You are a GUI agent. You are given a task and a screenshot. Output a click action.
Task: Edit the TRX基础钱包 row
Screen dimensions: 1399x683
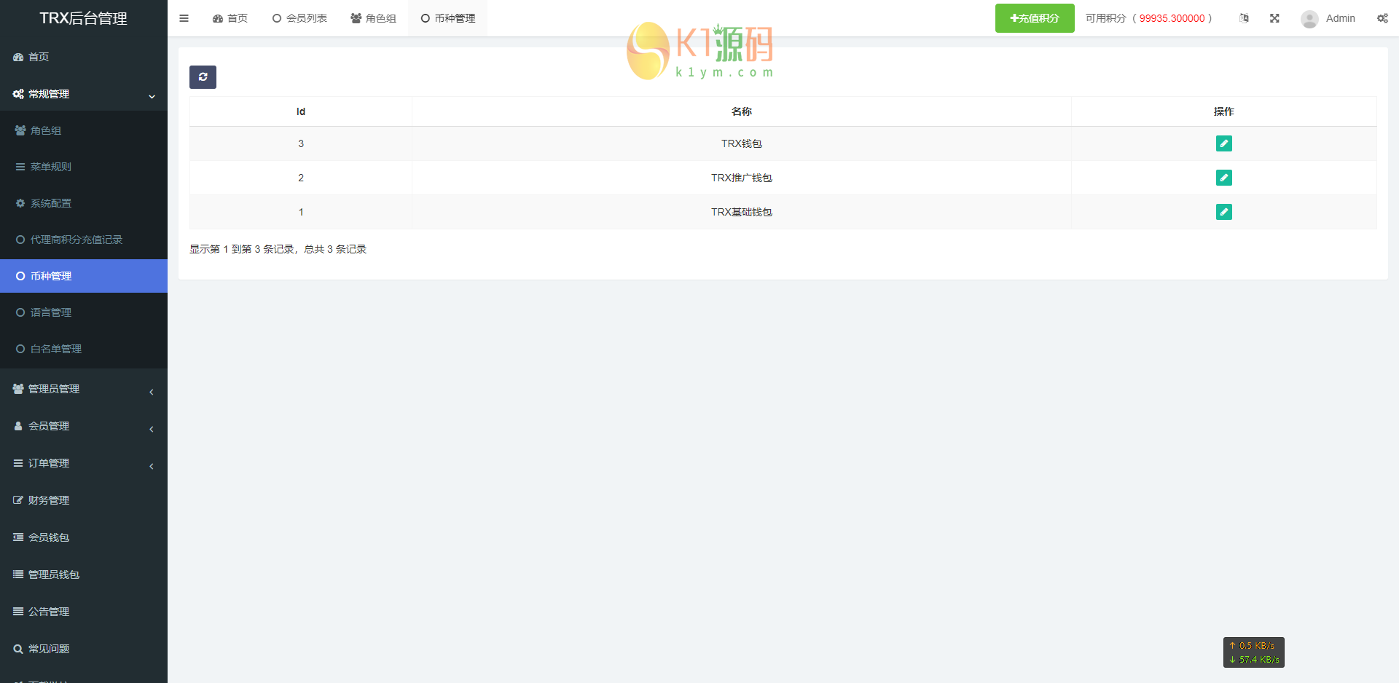(x=1224, y=212)
